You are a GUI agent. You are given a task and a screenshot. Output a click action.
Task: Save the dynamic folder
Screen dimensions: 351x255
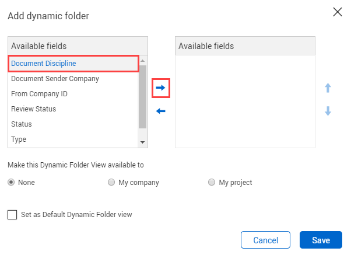pyautogui.click(x=321, y=240)
